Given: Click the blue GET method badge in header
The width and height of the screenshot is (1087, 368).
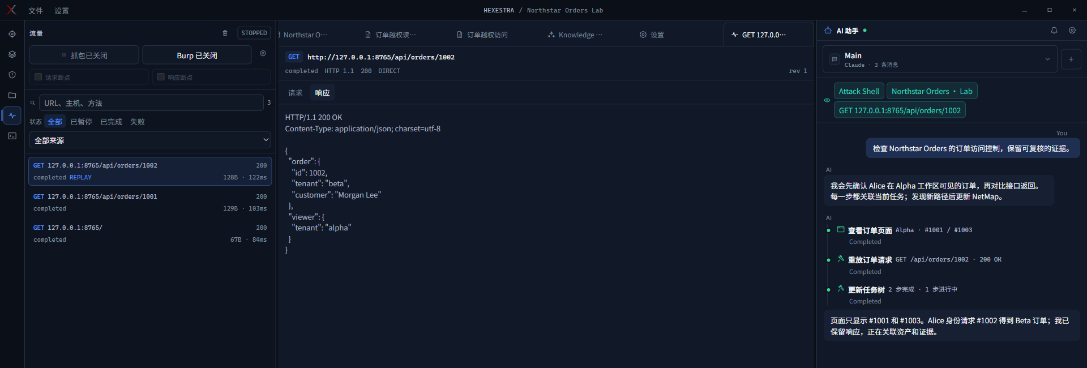Looking at the screenshot, I should click(294, 57).
